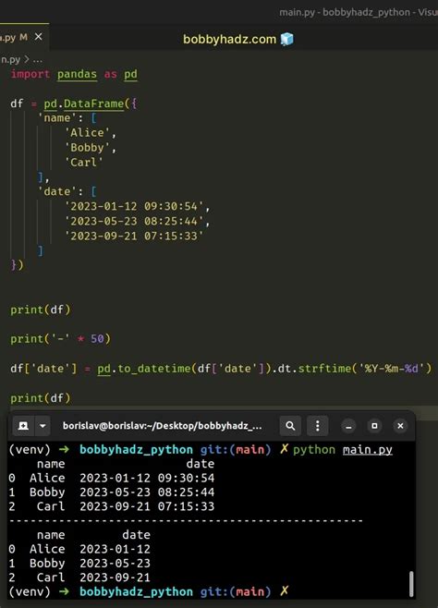Click terminal output row '0 Alice 2023-01-12 09:30:54'
438x608 pixels.
click(112, 478)
